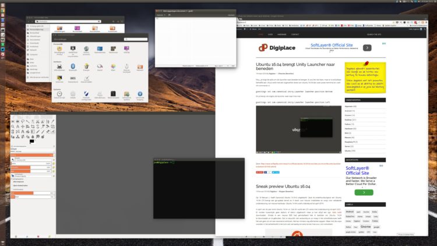Click the terminal window prompt area
This screenshot has height=246, width=437.
[199, 189]
